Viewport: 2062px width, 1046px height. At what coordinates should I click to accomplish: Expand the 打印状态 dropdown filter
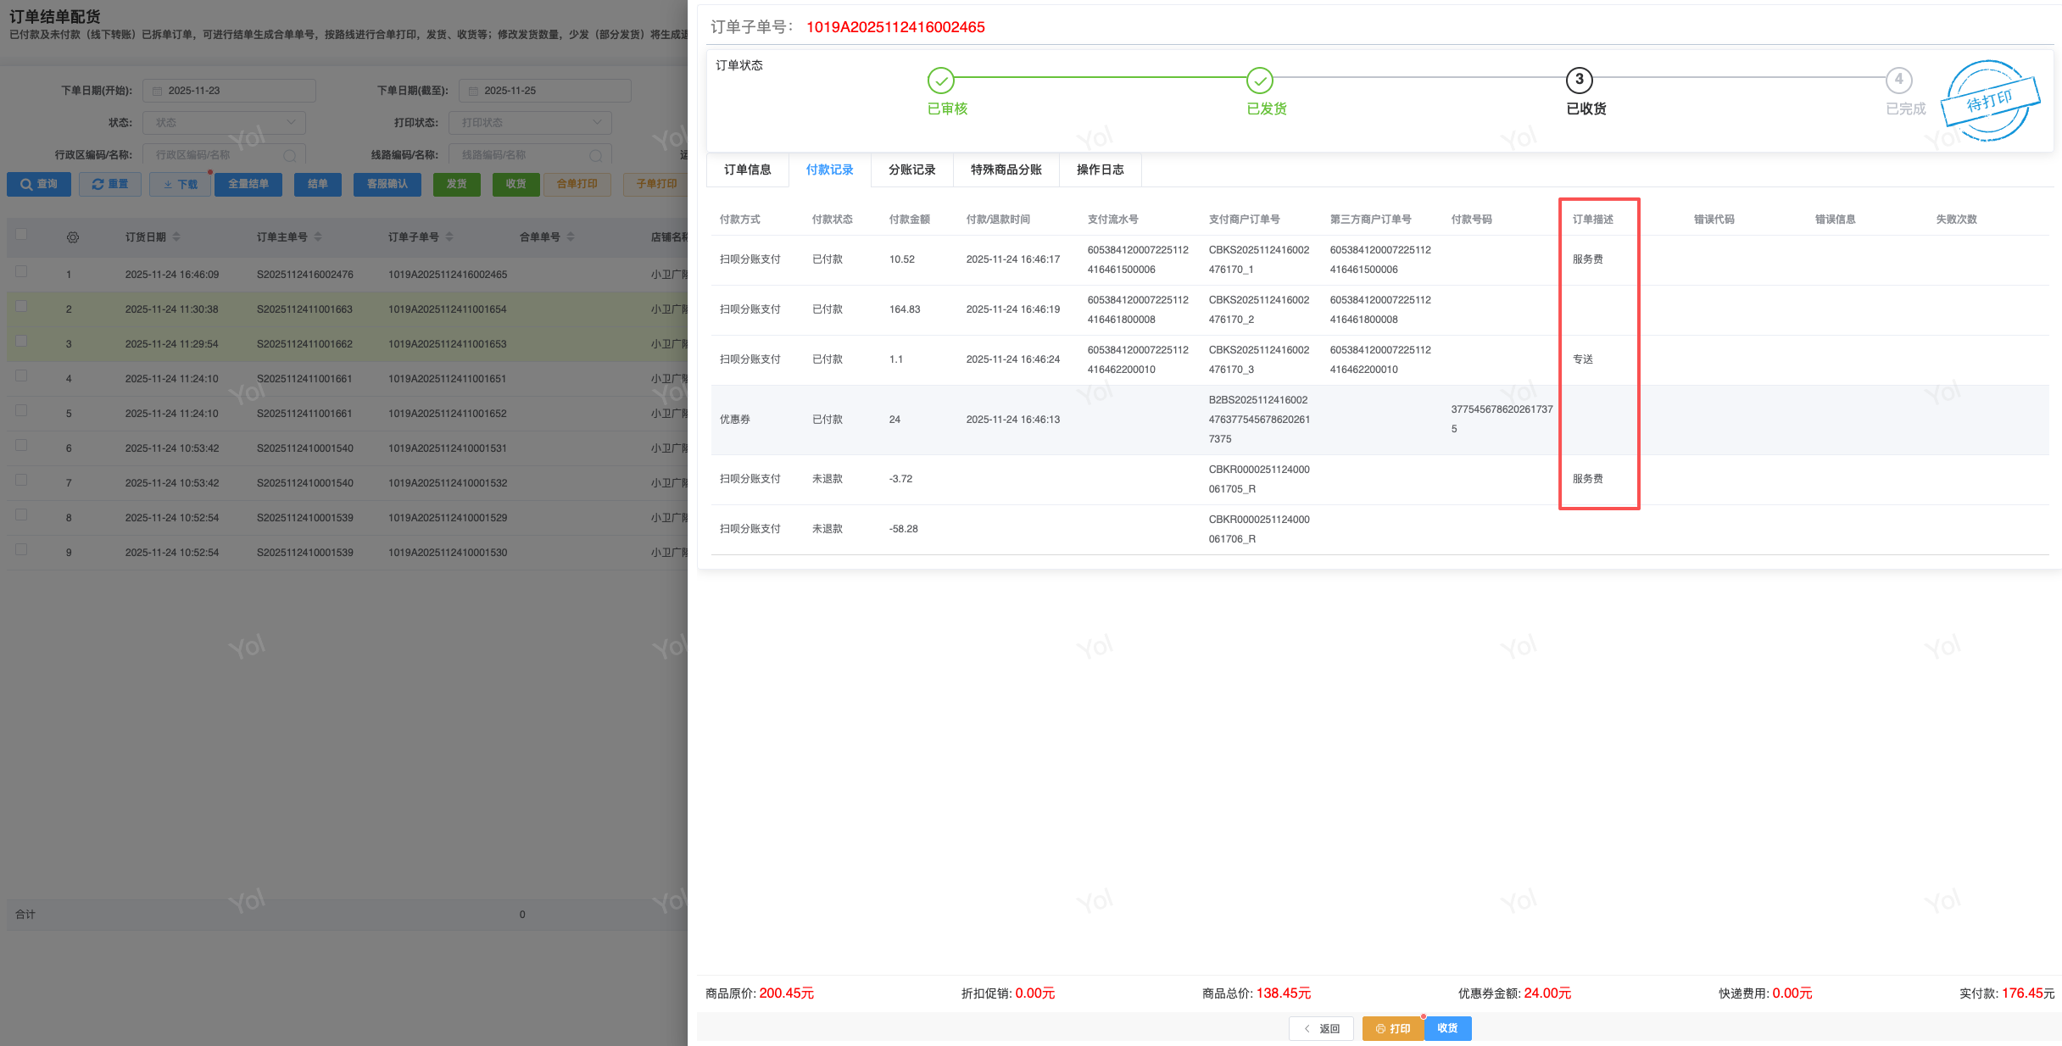530,123
